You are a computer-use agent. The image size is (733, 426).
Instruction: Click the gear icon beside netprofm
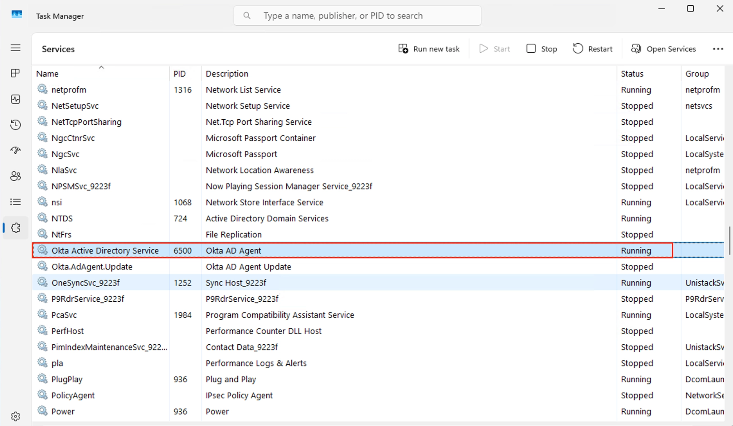click(43, 89)
